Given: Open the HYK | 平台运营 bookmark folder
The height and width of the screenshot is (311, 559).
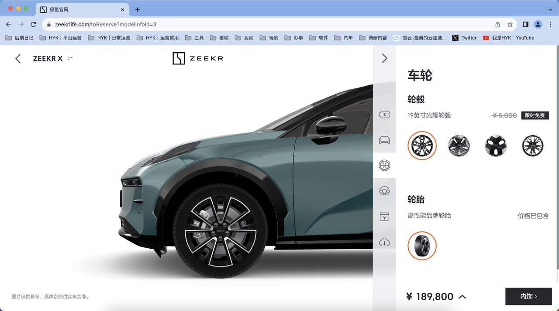Looking at the screenshot, I should point(61,38).
